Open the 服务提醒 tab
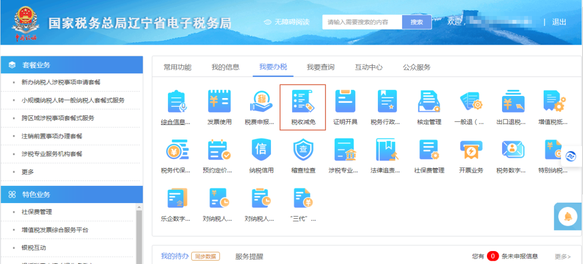583x264 pixels. (249, 256)
